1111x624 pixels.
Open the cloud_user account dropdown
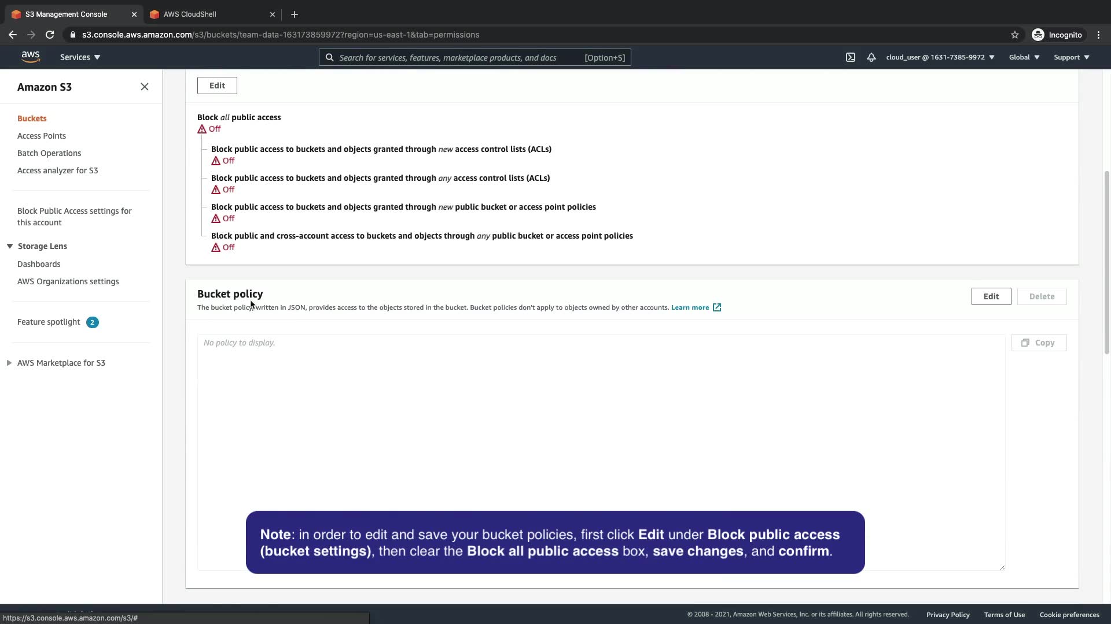[940, 57]
